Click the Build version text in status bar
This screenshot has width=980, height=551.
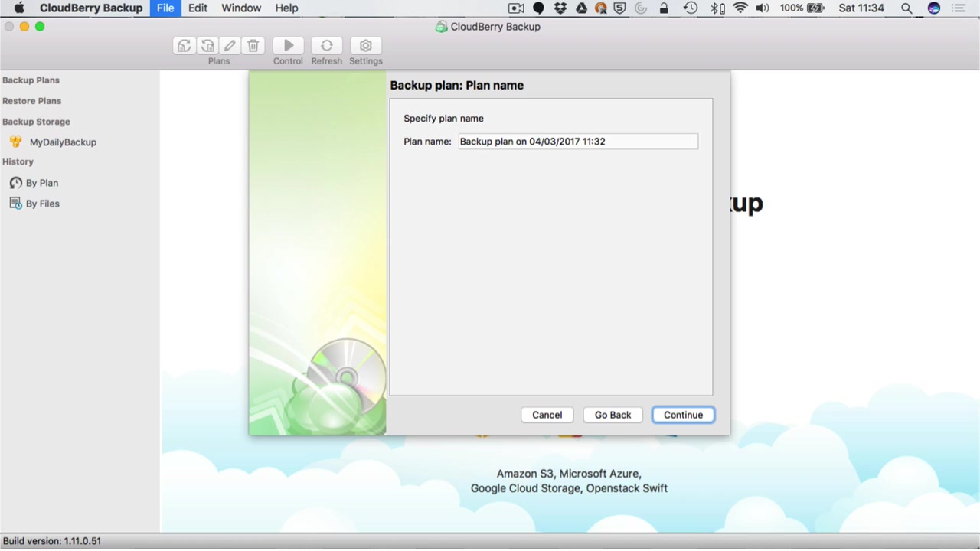[x=52, y=541]
